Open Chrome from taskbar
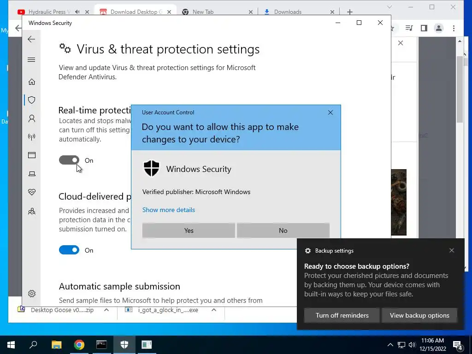Image resolution: width=472 pixels, height=354 pixels. click(79, 345)
